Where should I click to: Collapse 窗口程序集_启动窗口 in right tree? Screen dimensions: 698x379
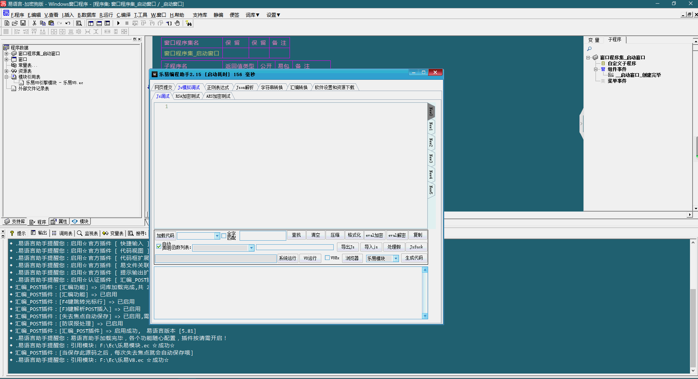click(588, 58)
